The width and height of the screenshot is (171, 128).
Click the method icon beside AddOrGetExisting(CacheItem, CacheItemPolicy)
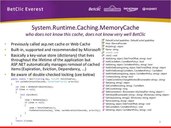click(x=103, y=71)
